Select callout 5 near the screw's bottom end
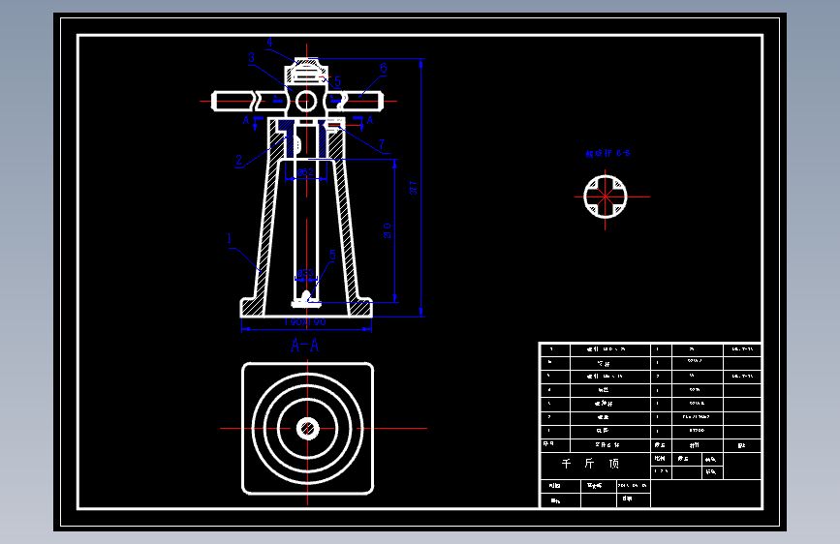 (332, 255)
